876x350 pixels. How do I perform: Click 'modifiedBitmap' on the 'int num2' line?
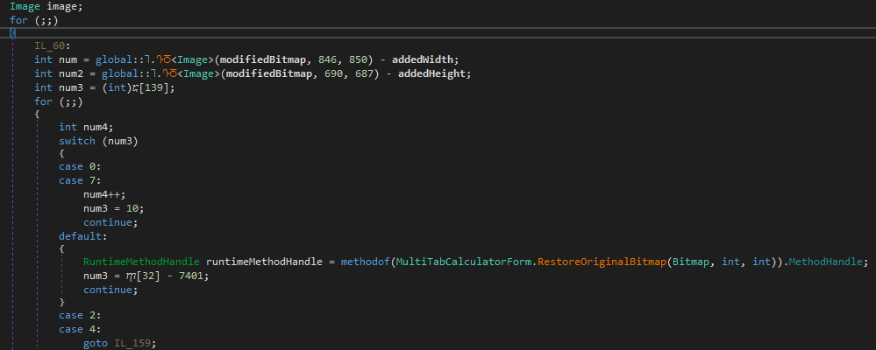pyautogui.click(x=269, y=73)
